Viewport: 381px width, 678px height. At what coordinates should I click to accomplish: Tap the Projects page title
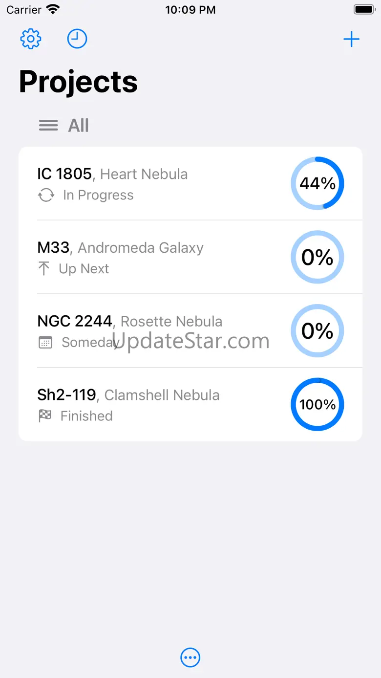pyautogui.click(x=78, y=82)
